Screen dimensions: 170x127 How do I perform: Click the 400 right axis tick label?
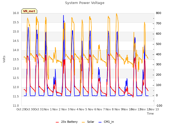(x=159, y=54)
